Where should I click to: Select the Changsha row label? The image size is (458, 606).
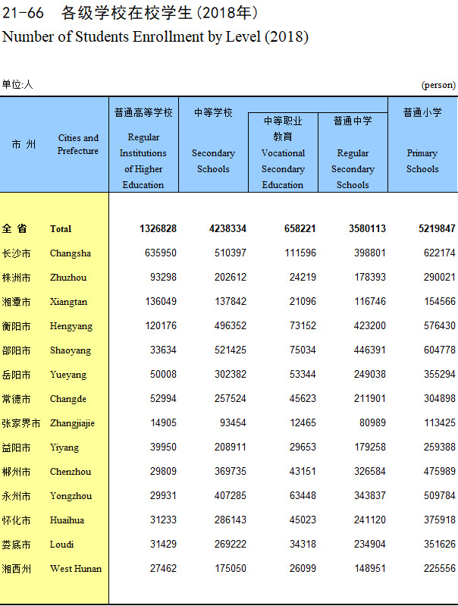click(x=71, y=253)
